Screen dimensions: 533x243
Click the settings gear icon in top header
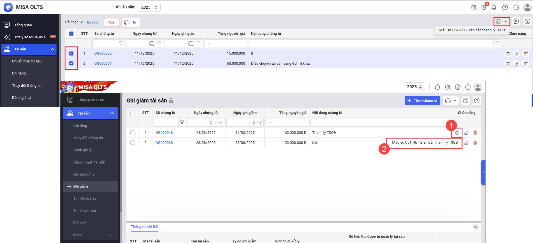(x=473, y=7)
